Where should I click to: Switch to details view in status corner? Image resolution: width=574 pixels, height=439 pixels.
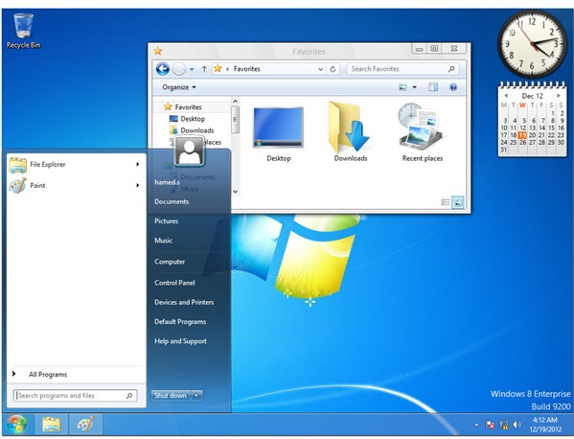click(x=446, y=202)
